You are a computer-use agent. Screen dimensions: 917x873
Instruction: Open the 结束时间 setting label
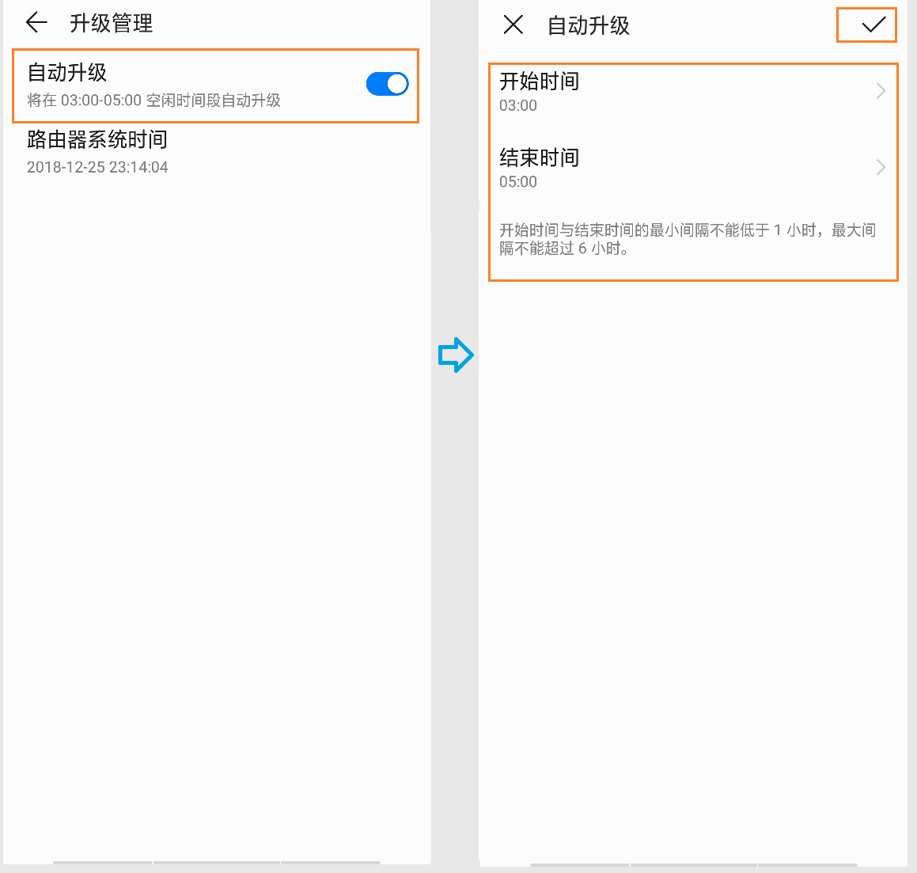[x=539, y=158]
